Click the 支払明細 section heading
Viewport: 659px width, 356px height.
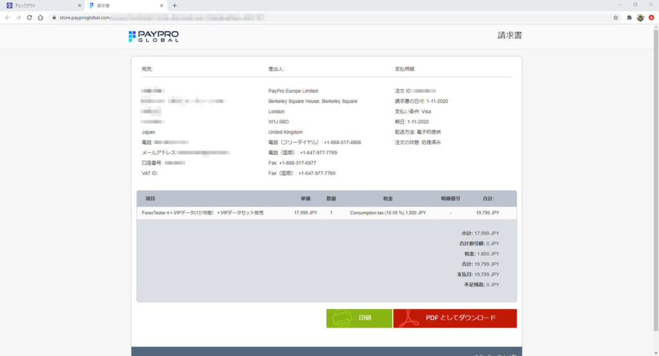point(405,69)
